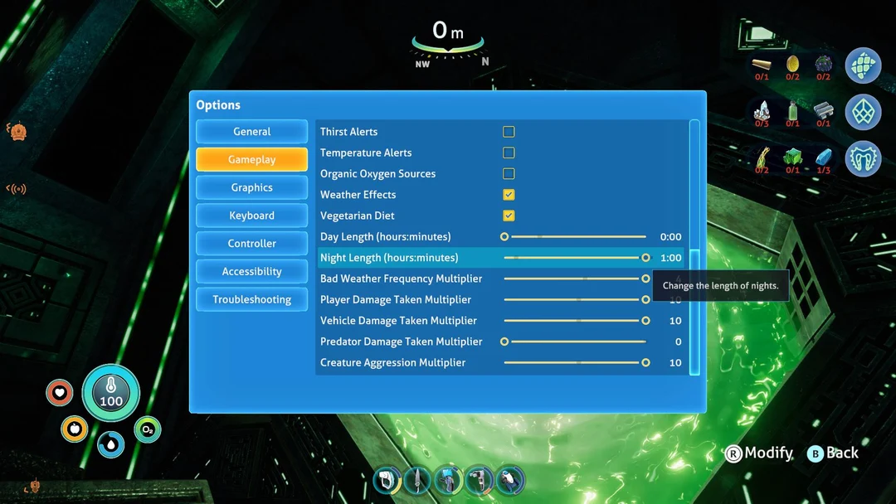
Task: Click the water droplet status icon
Action: tap(110, 444)
